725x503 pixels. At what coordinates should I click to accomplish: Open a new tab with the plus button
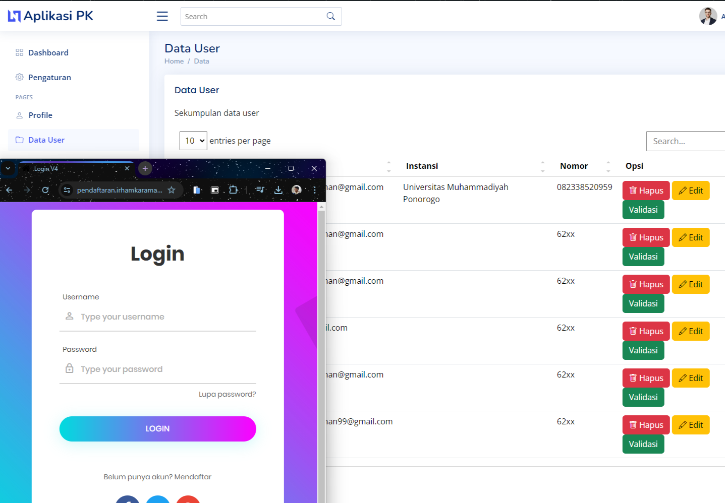pos(145,168)
